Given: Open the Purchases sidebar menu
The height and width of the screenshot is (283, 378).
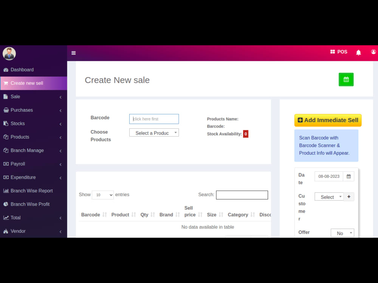Looking at the screenshot, I should 34,110.
